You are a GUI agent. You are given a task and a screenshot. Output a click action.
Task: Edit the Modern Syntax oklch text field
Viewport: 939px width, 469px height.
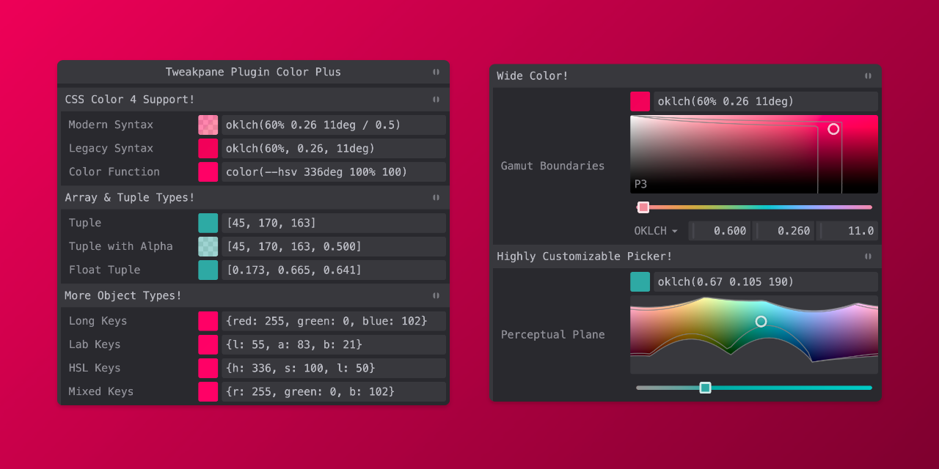[x=334, y=125]
